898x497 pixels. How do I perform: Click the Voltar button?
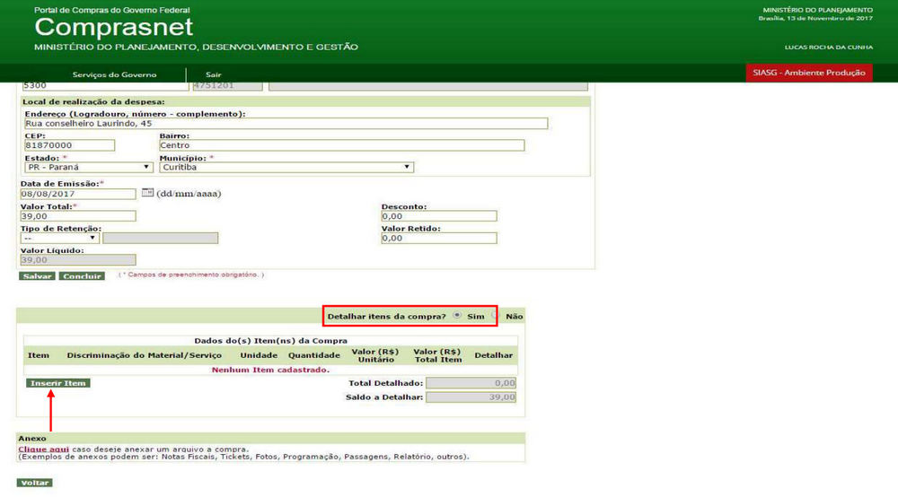pyautogui.click(x=35, y=483)
